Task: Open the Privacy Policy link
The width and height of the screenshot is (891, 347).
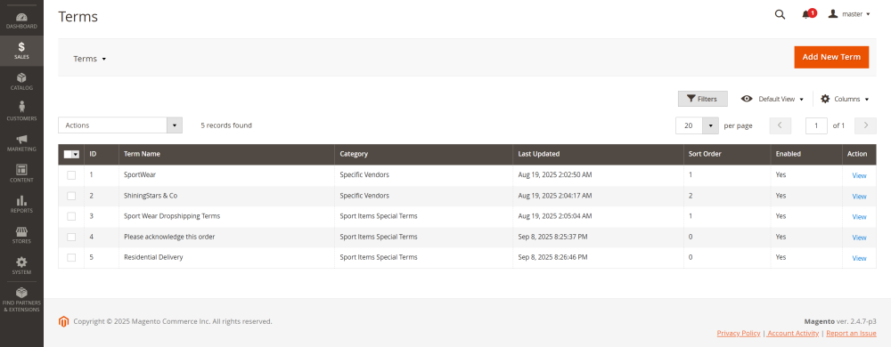Action: (x=738, y=334)
